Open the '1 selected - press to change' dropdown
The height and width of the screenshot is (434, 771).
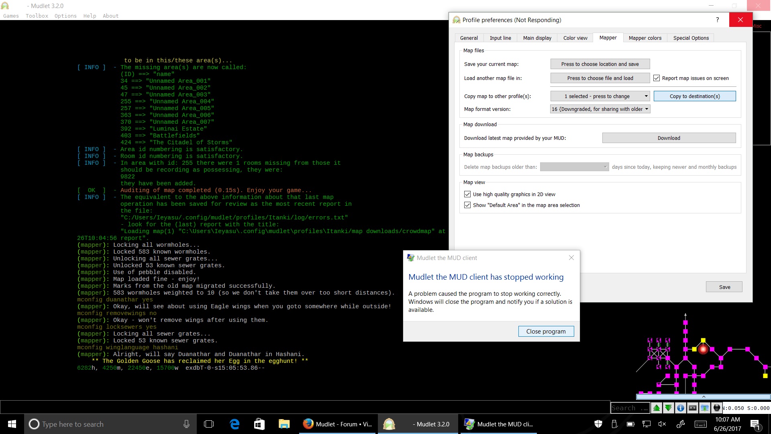600,96
